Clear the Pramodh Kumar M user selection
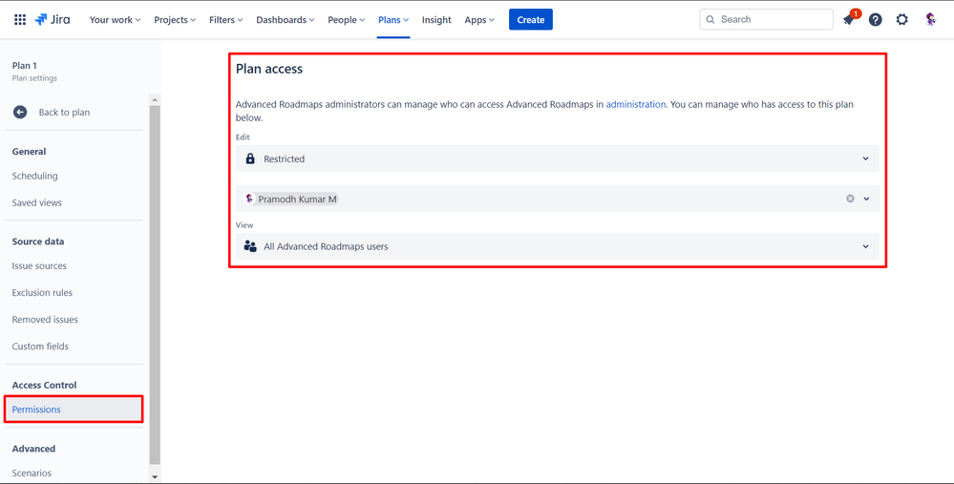The image size is (954, 484). click(850, 199)
